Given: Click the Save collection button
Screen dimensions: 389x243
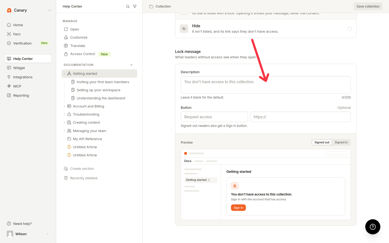Looking at the screenshot, I should click(368, 6).
